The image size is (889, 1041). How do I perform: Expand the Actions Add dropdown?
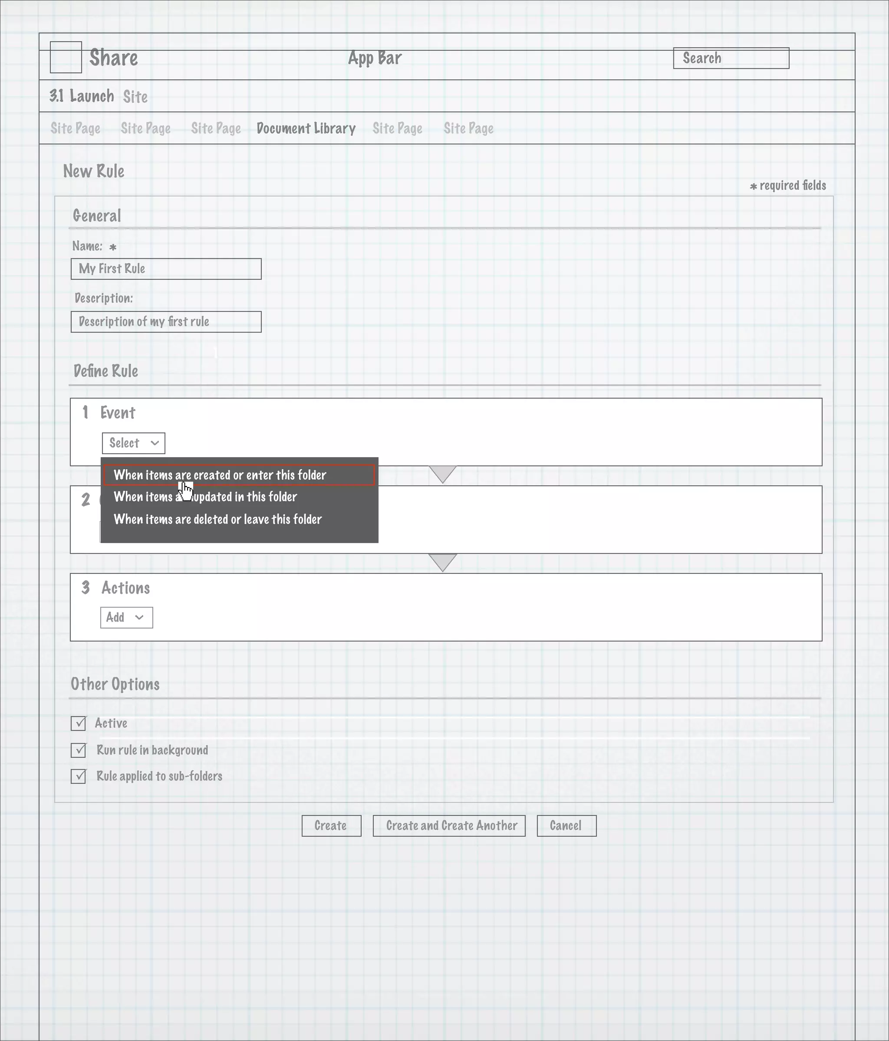coord(126,618)
